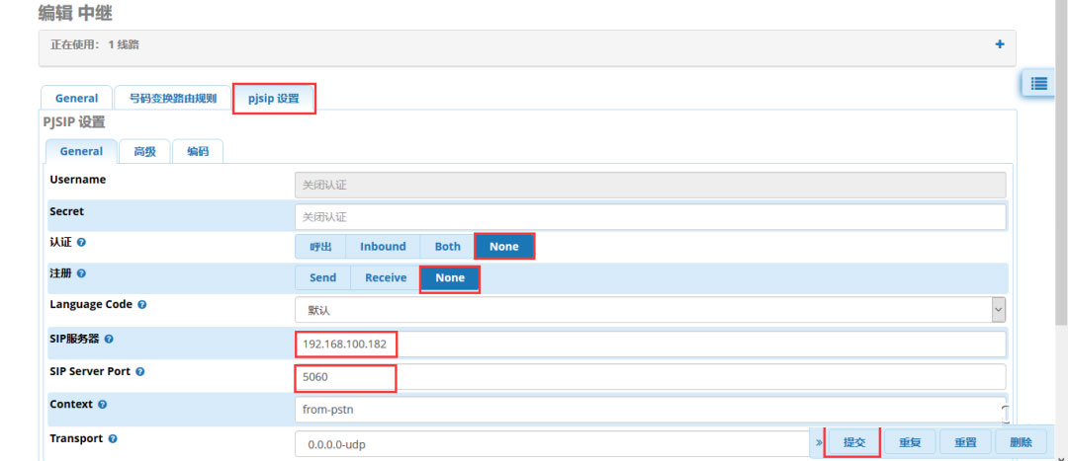
Task: Switch to the pjsip 设置 tab
Action: click(274, 99)
